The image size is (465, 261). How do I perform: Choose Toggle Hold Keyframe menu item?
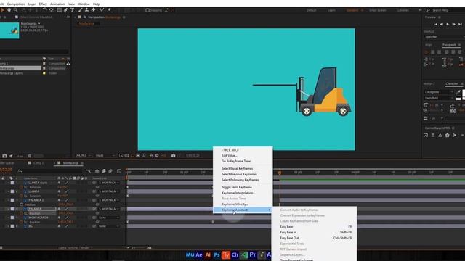[x=237, y=187]
